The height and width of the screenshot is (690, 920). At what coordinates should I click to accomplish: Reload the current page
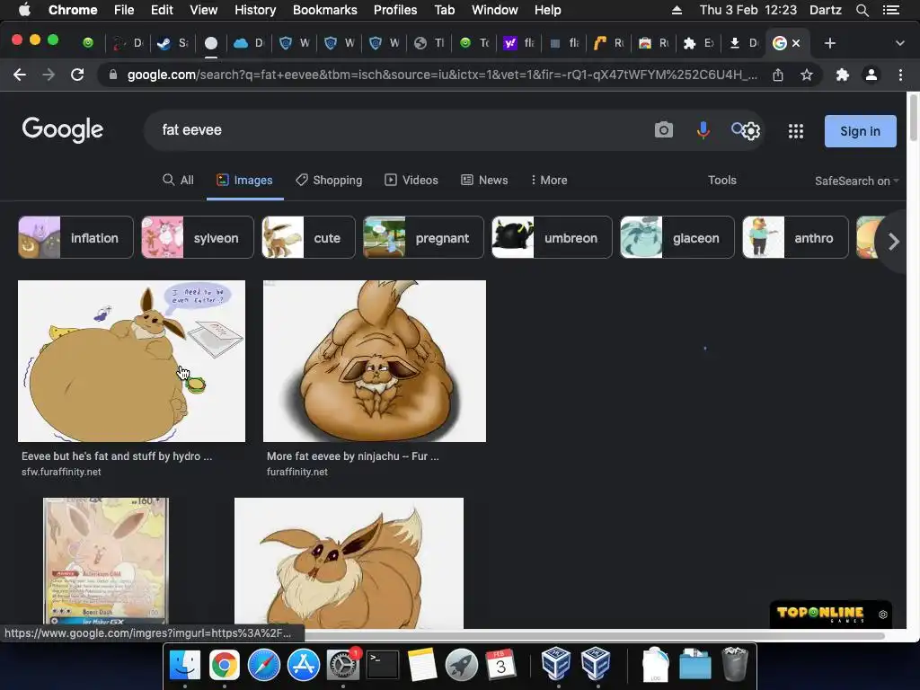pyautogui.click(x=77, y=75)
